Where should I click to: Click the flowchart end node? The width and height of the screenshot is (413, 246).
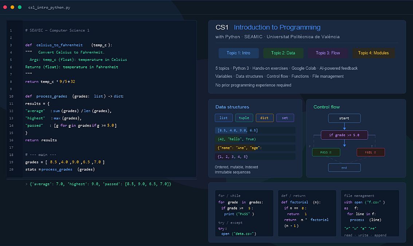pos(344,168)
